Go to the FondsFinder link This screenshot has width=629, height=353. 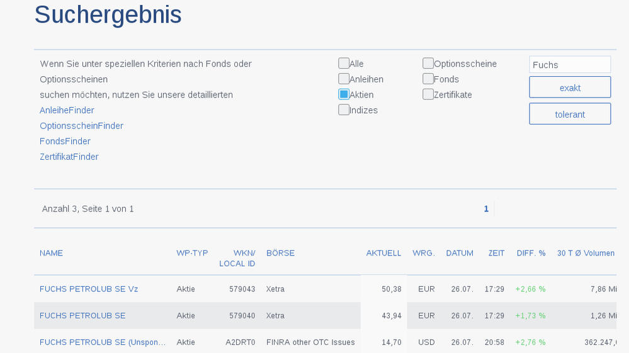pyautogui.click(x=65, y=141)
